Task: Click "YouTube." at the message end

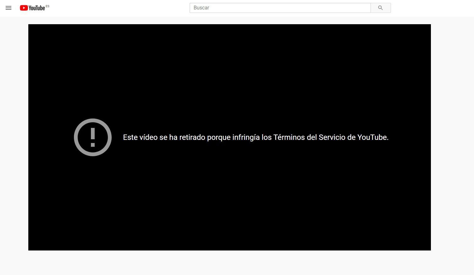Action: click(x=373, y=137)
